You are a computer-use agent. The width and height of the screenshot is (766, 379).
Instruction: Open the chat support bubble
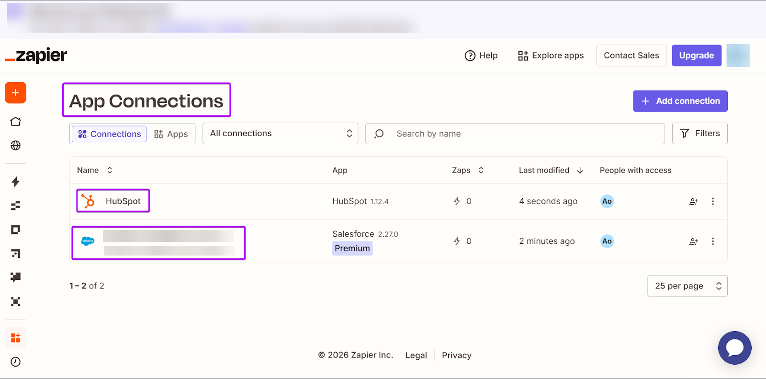pyautogui.click(x=734, y=348)
